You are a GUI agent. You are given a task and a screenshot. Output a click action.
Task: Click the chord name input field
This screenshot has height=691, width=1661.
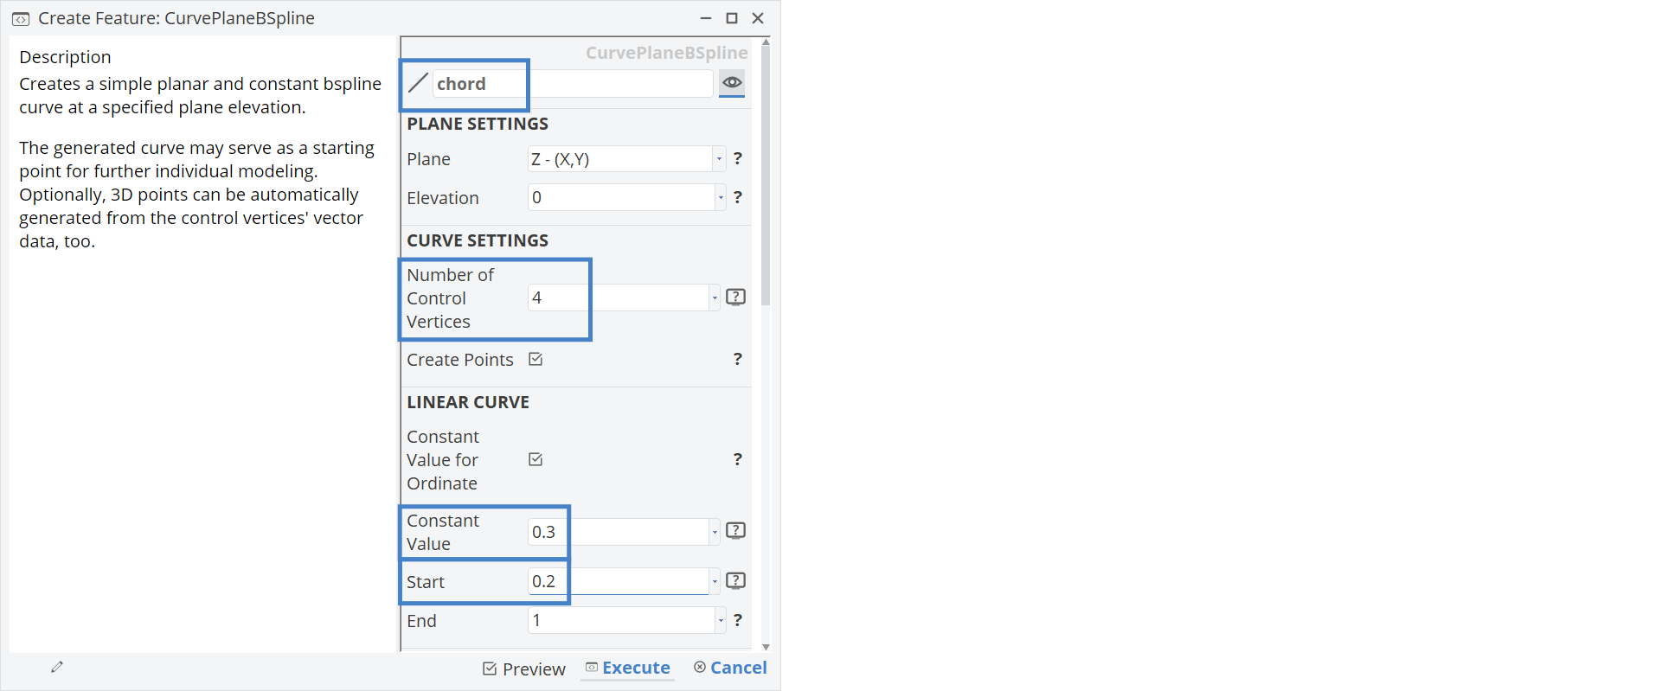[573, 84]
